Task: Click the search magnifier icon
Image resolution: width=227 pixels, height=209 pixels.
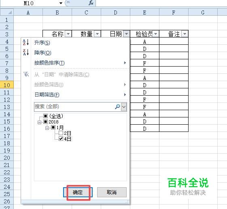Action: click(x=117, y=107)
